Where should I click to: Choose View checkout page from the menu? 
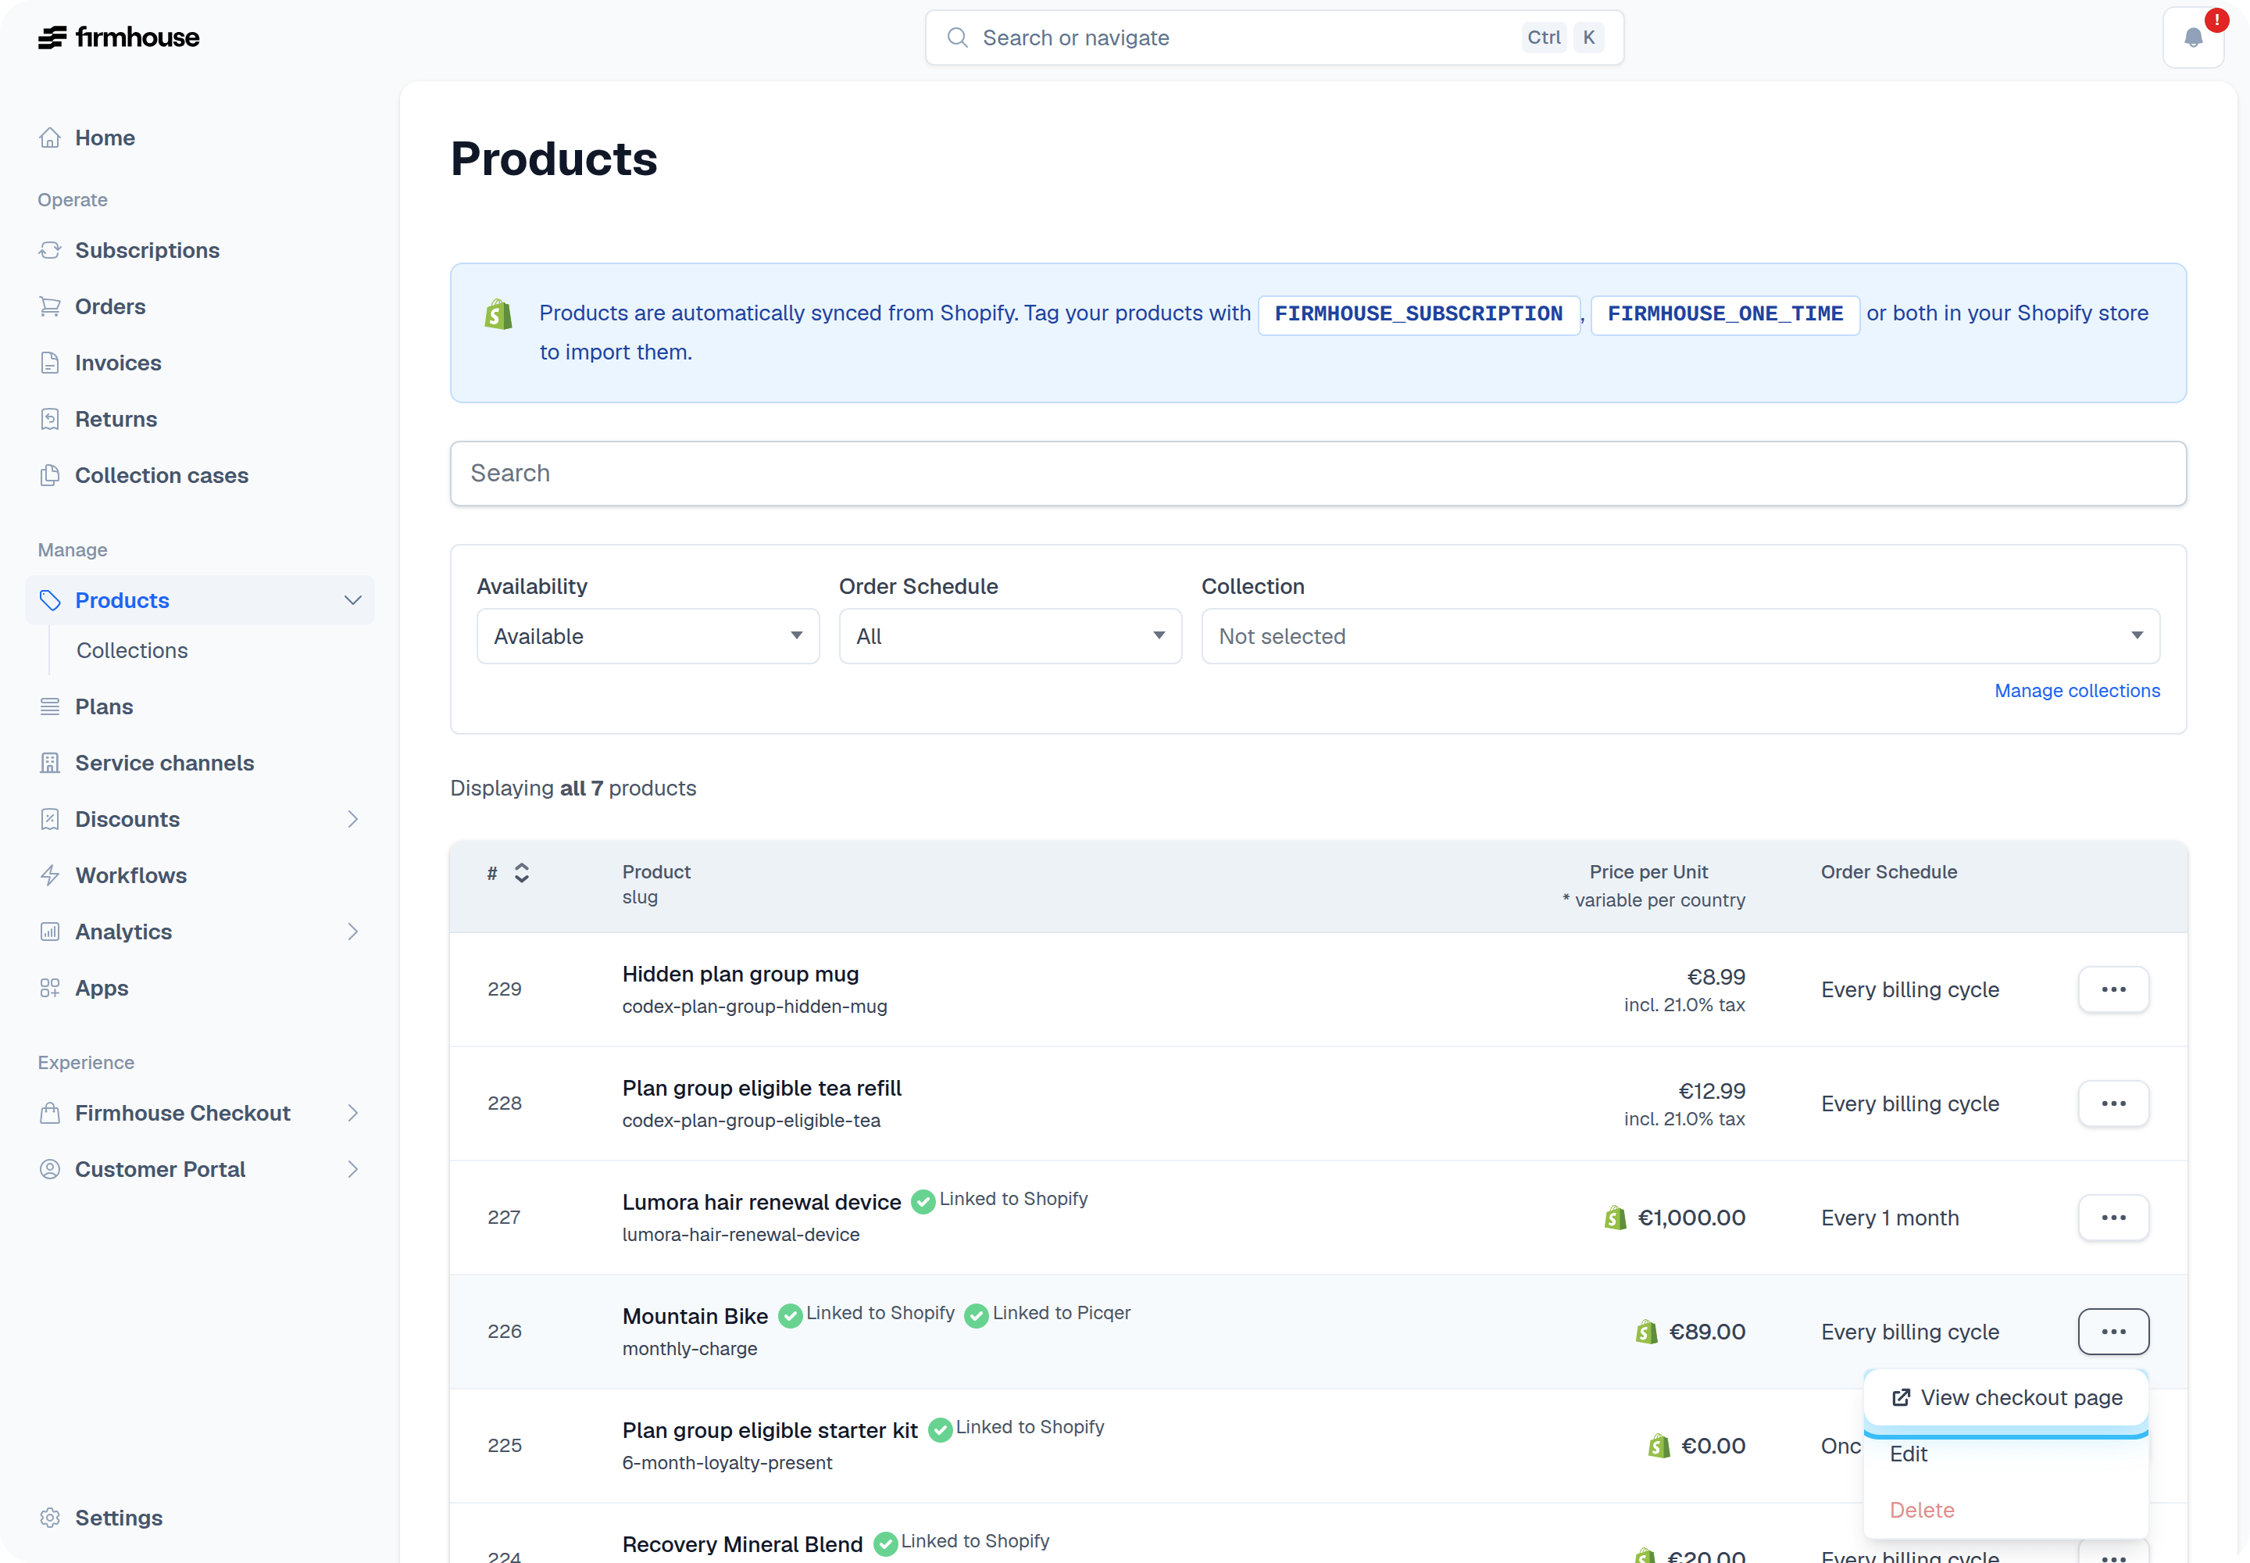pos(2005,1397)
